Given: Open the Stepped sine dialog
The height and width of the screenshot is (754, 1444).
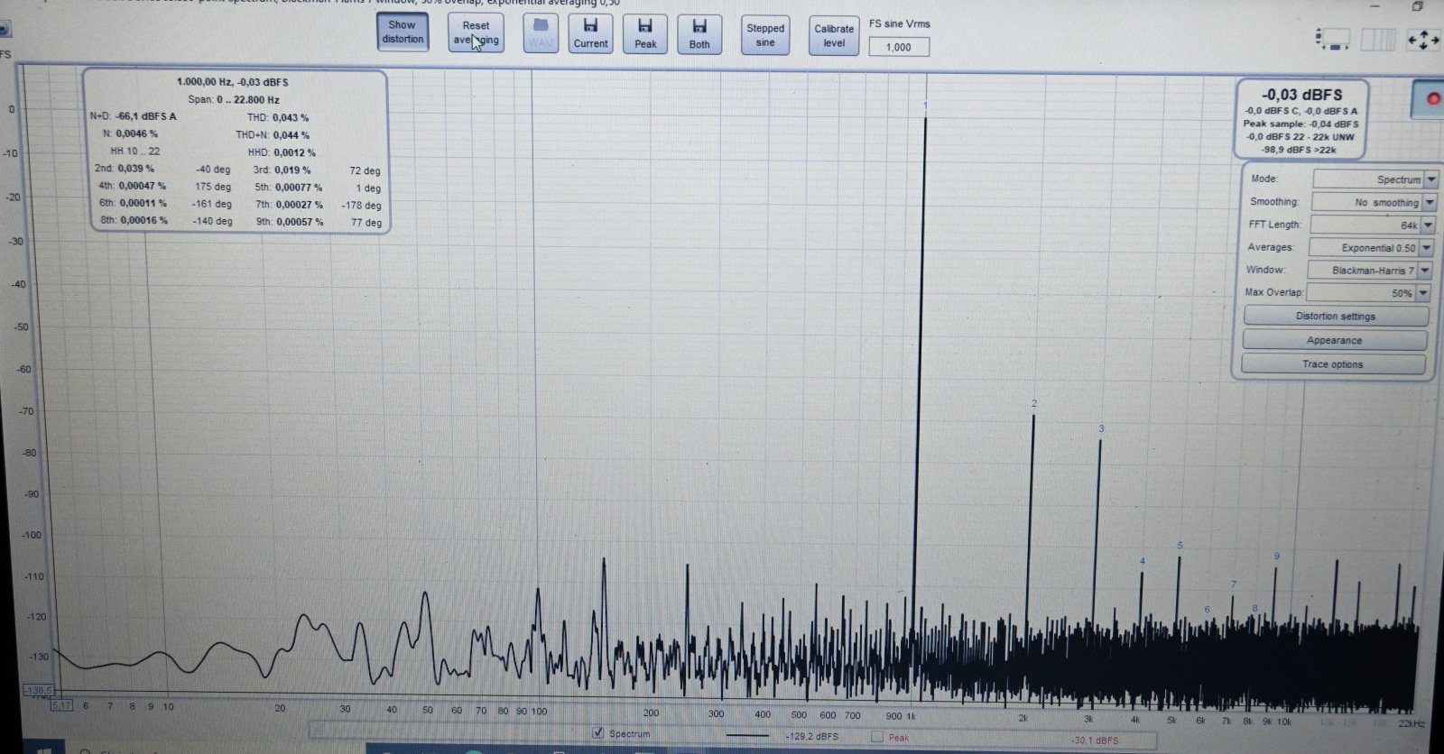Looking at the screenshot, I should click(x=765, y=35).
